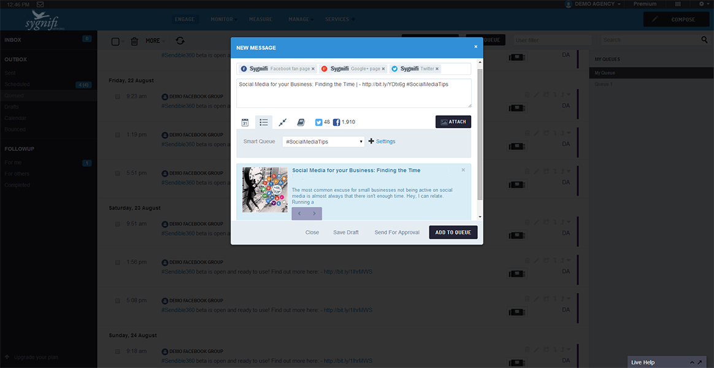The image size is (714, 368).
Task: Open the MEASURE menu
Action: point(260,20)
